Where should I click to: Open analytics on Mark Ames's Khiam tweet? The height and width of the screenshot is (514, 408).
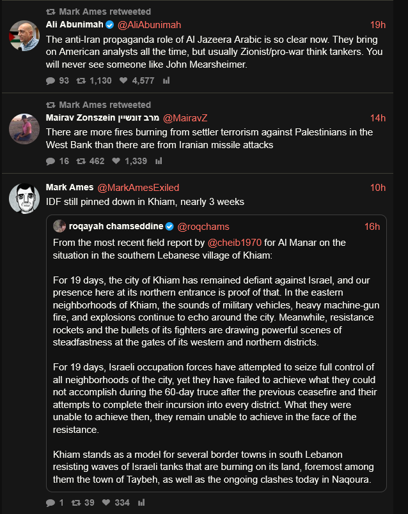tap(142, 503)
